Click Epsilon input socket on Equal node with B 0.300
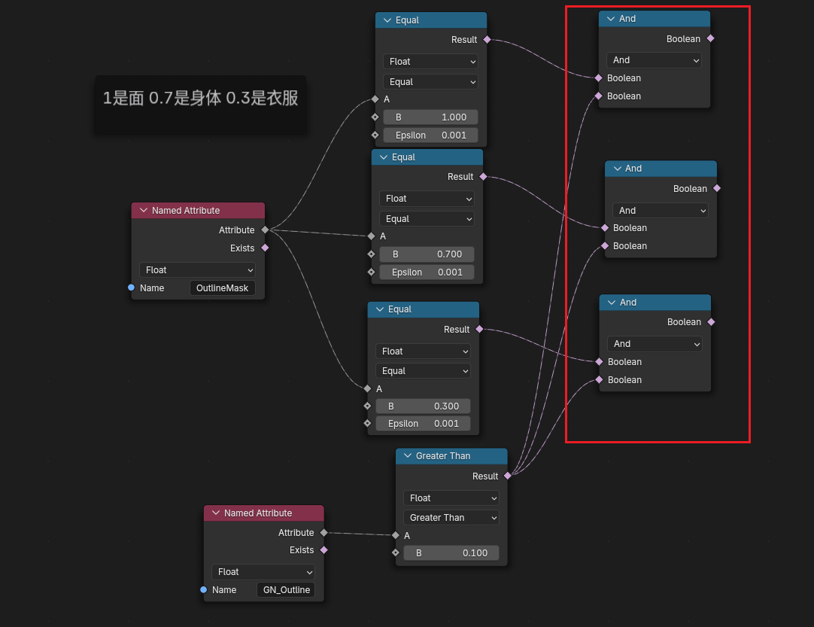 (x=367, y=423)
